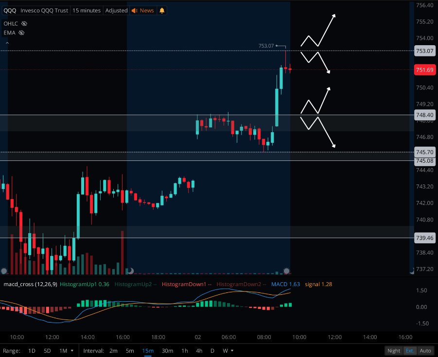The image size is (438, 357).
Task: Collapse the indicator legend chevron
Action: [7, 43]
